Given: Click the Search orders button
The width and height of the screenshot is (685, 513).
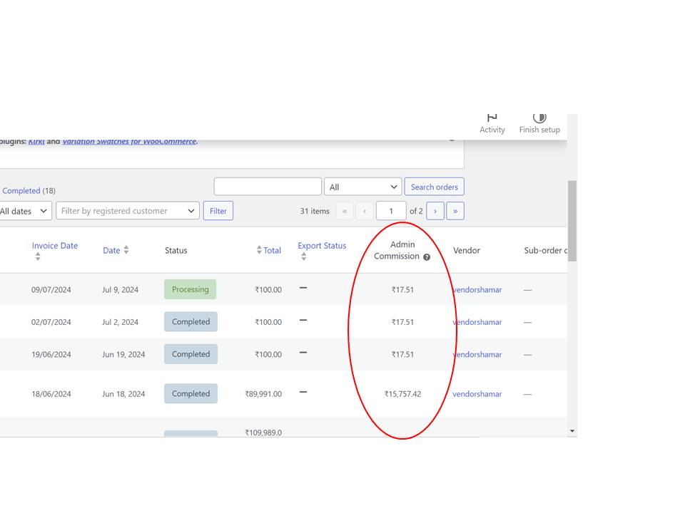Looking at the screenshot, I should pos(435,187).
